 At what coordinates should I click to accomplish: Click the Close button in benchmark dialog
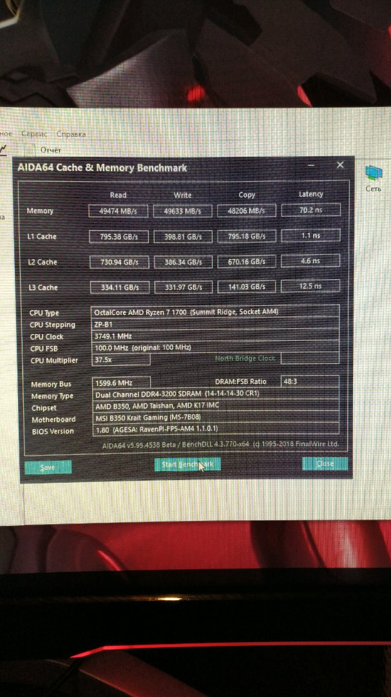pos(325,463)
